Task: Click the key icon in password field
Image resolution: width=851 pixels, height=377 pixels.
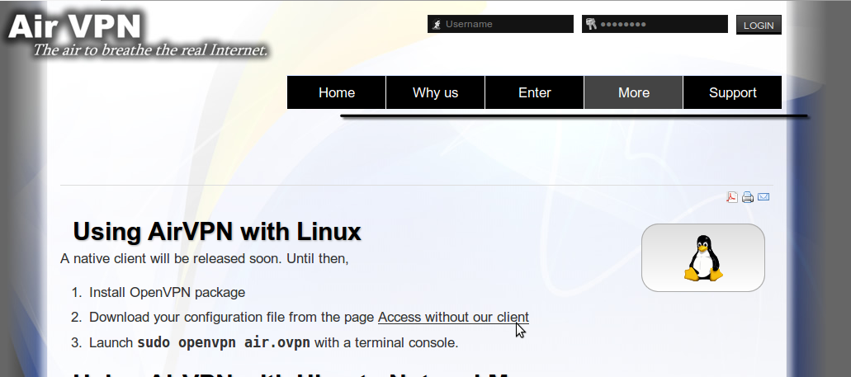Action: (591, 25)
